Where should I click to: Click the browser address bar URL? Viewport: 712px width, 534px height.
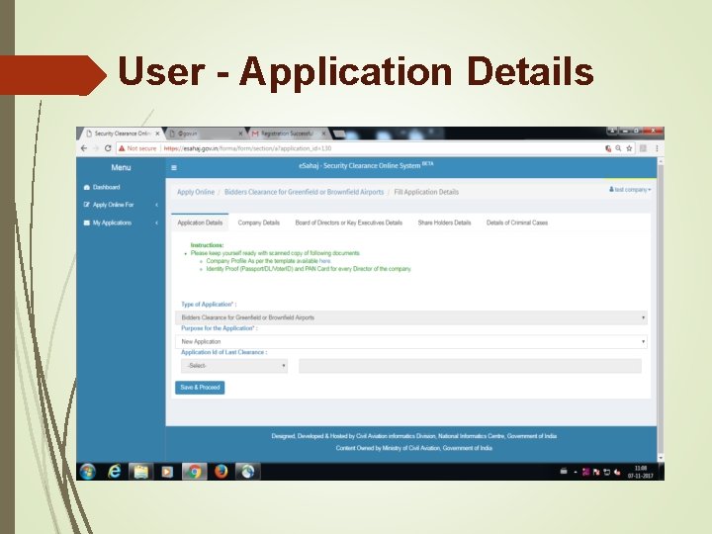tap(247, 148)
